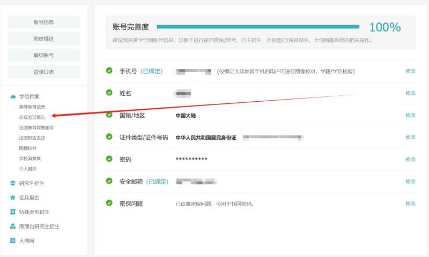Select 高等教育信息 under 学信档案
Screen dimensions: 429x257
pyautogui.click(x=35, y=107)
